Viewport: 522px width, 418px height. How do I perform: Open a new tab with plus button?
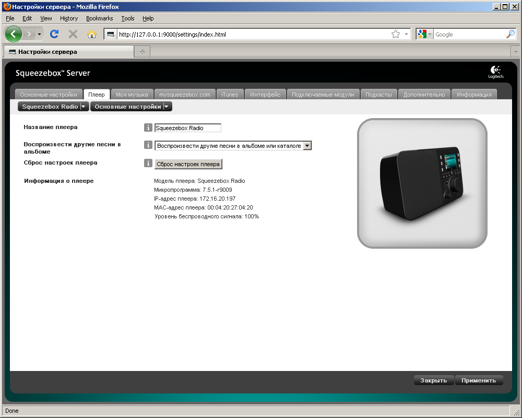[x=142, y=51]
